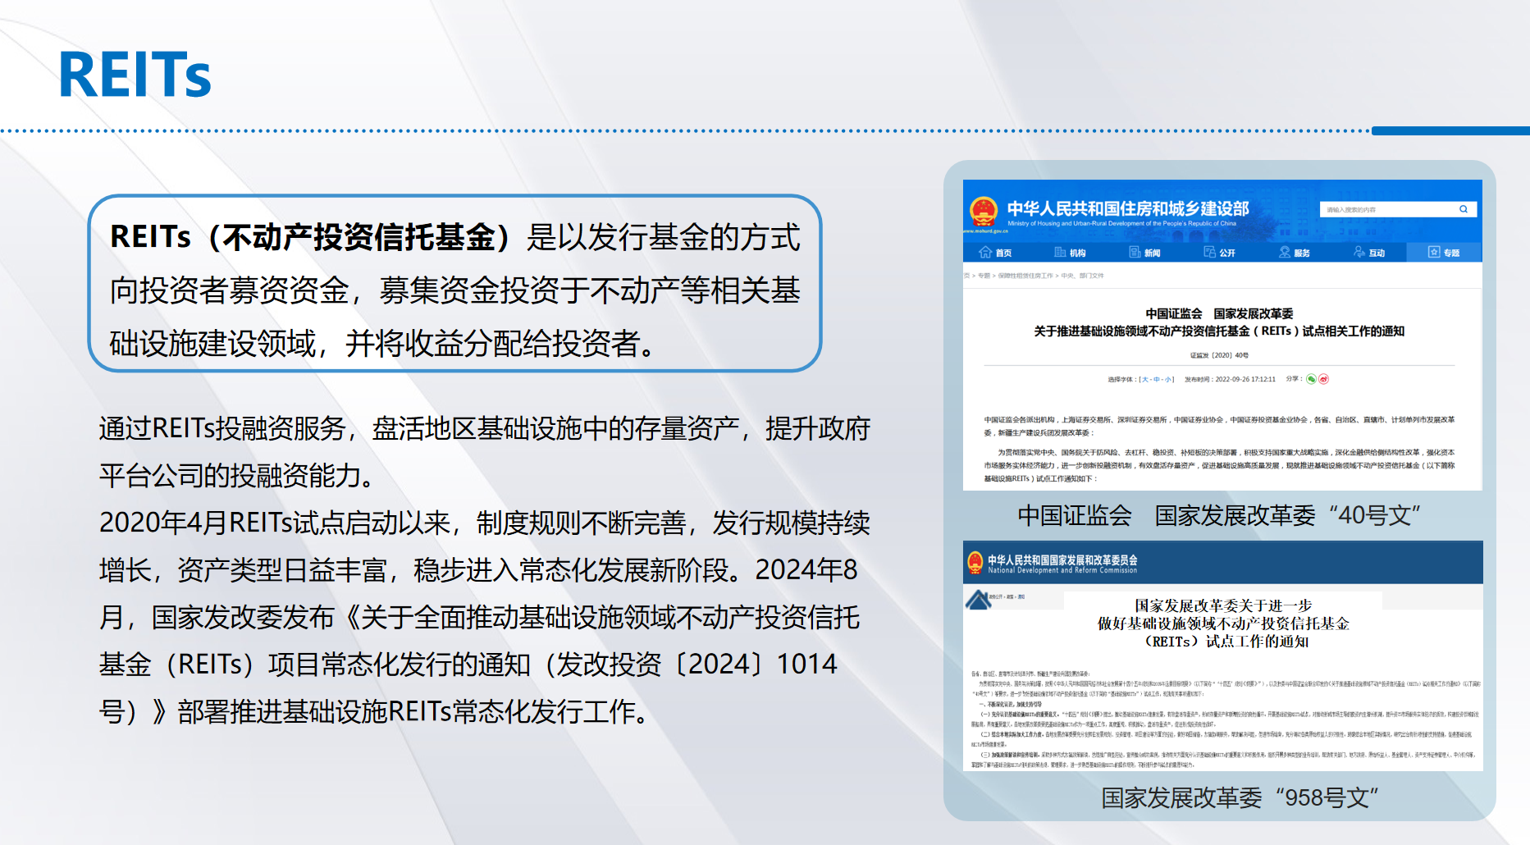
Task: Choose the 大 font size option
Action: [1145, 380]
